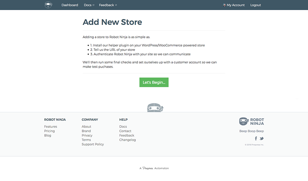Open the Blog footer link
Screen dimensions: 308x181
(48, 135)
